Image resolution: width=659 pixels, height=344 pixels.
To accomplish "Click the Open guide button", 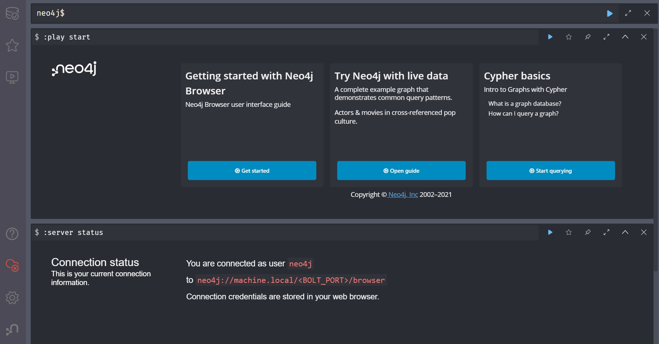I will point(401,171).
